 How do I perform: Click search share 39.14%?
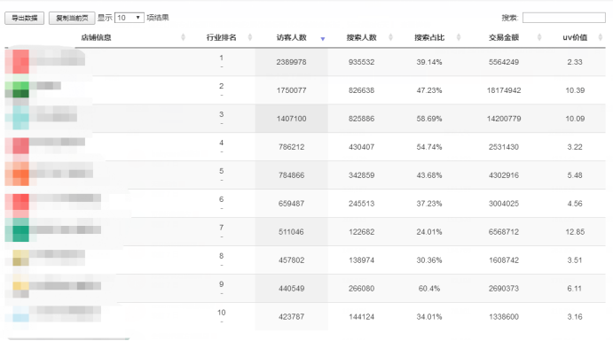[x=429, y=62]
